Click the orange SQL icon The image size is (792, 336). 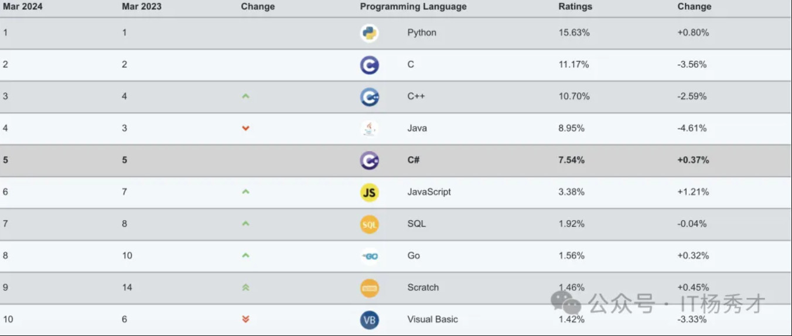click(x=369, y=224)
